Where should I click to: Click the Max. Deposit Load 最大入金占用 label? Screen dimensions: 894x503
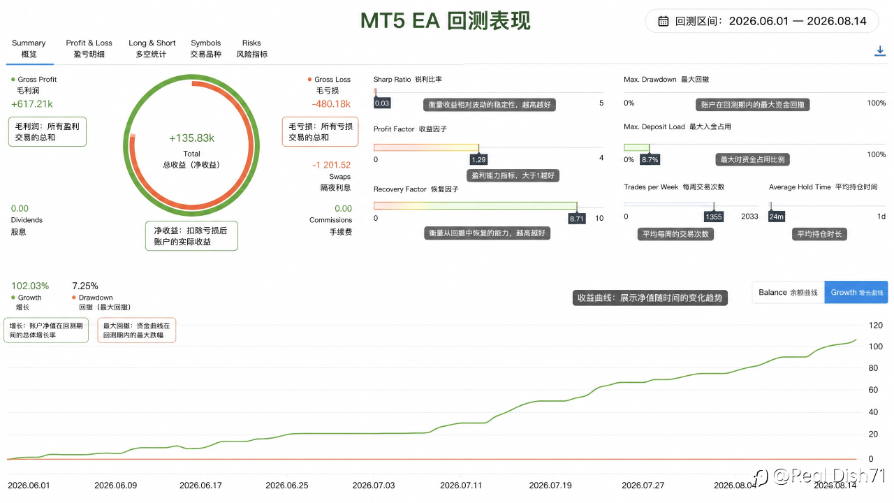pyautogui.click(x=677, y=126)
